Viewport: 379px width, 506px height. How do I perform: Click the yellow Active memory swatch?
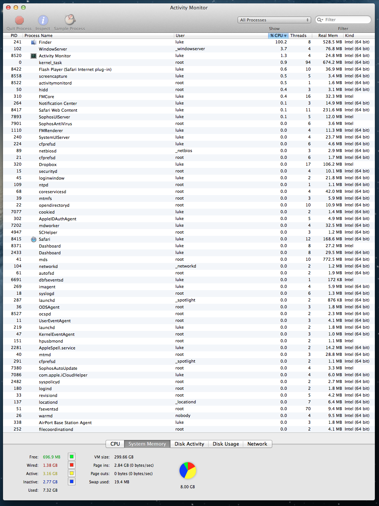coord(72,474)
